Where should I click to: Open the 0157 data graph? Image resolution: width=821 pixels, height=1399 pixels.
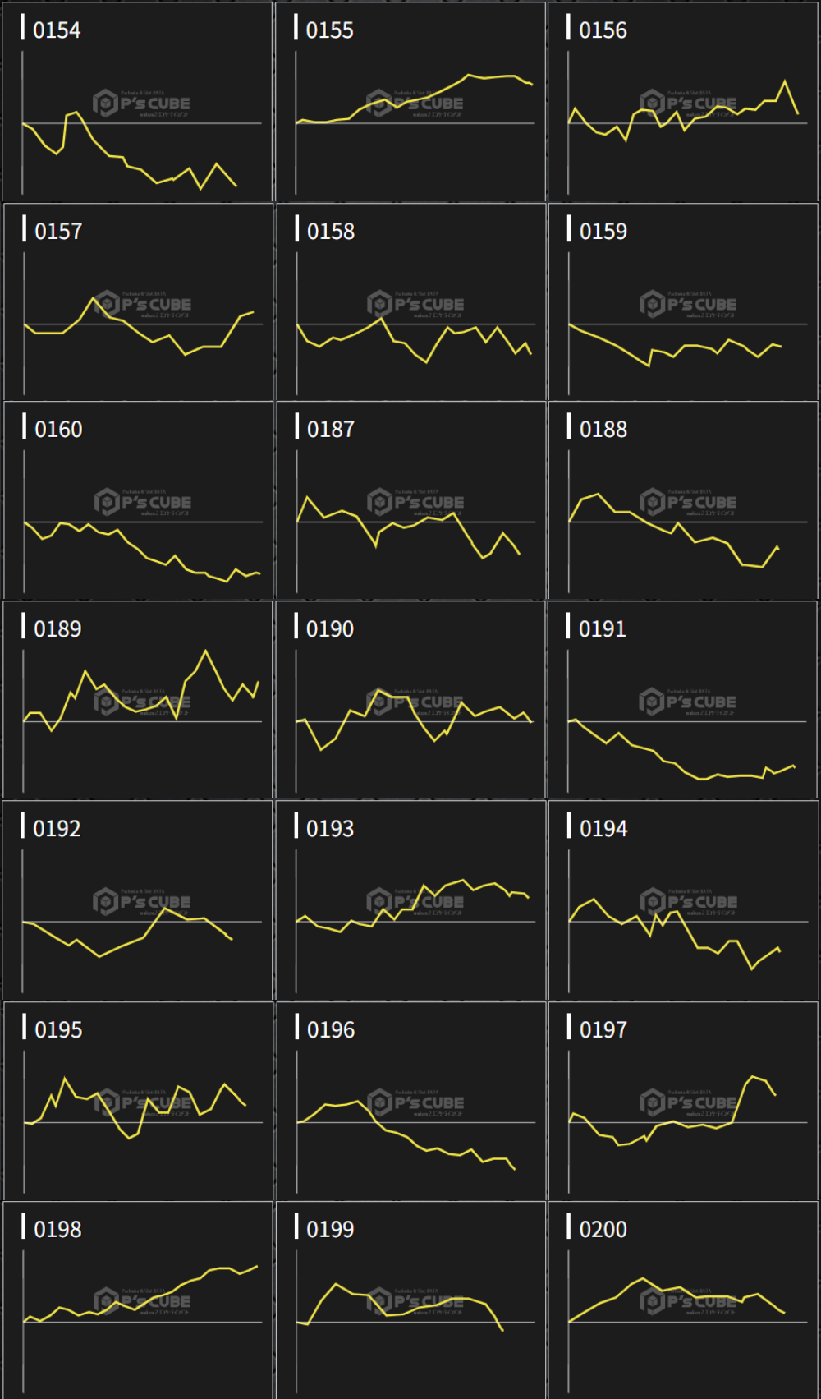138,303
